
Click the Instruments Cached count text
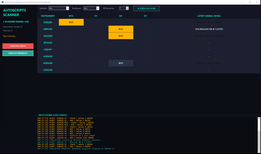pos(13,26)
